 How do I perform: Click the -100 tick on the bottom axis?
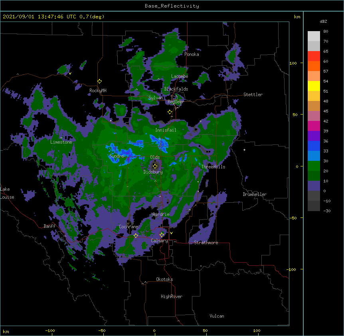click(x=50, y=331)
